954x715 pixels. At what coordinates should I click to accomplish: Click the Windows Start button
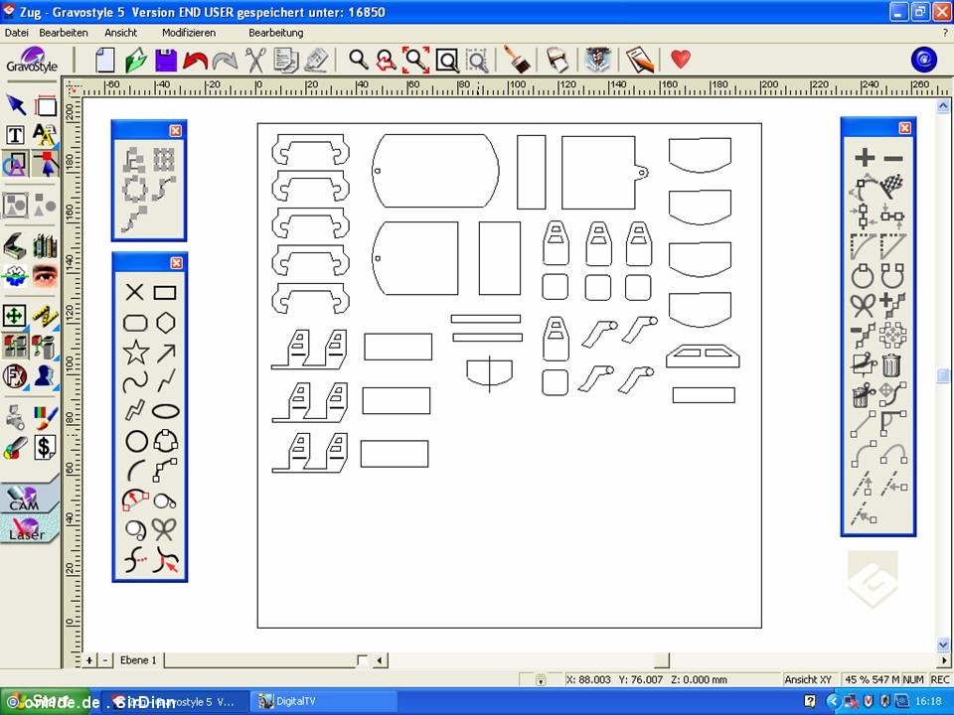click(x=46, y=702)
